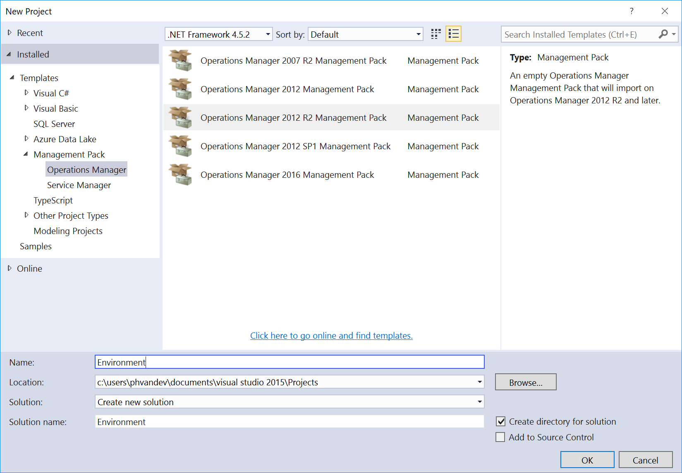Screen dimensions: 682x473
Task: Expand the Recent section
Action: click(10, 33)
